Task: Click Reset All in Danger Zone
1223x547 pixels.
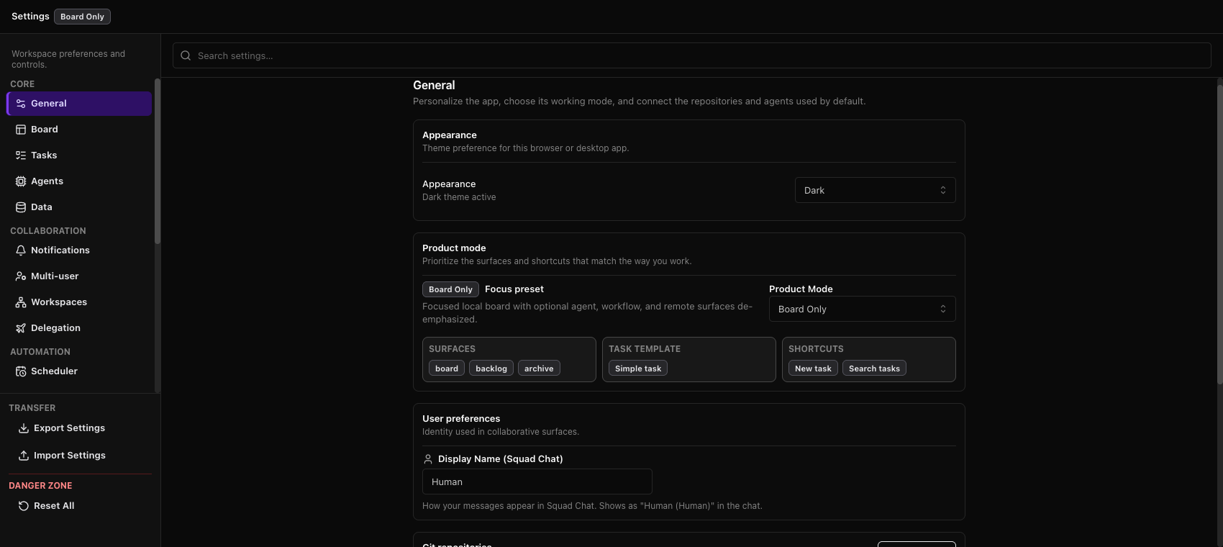Action: 79,506
